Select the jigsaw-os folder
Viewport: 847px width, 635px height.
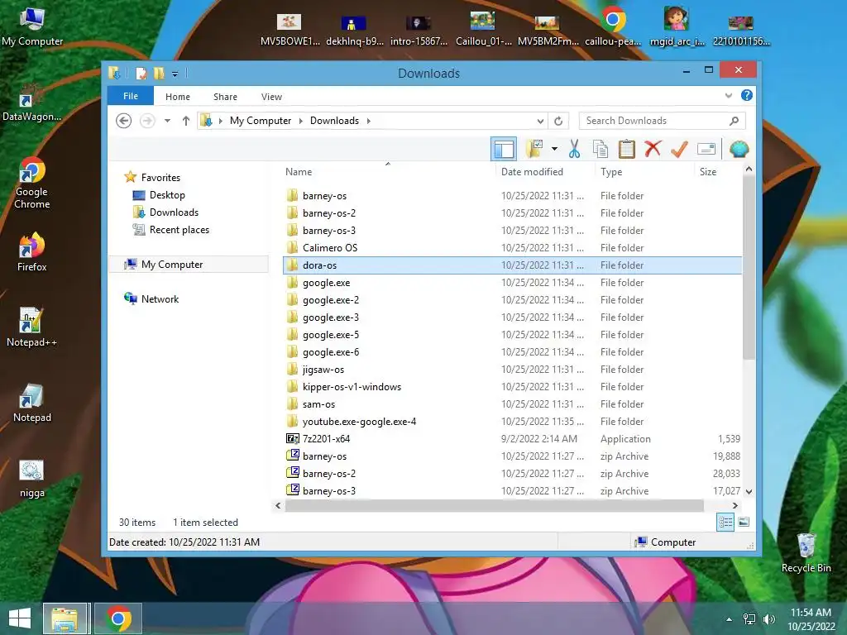[x=512, y=370]
